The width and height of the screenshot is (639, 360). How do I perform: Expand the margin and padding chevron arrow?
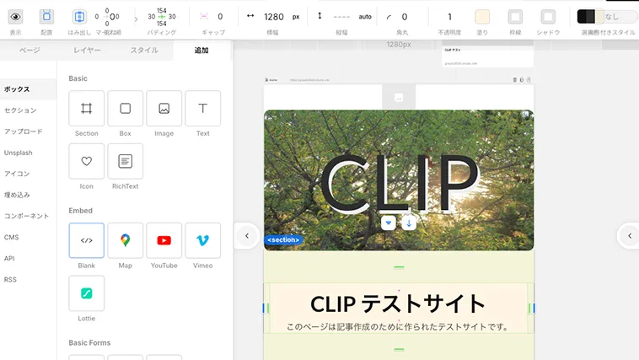[136, 19]
